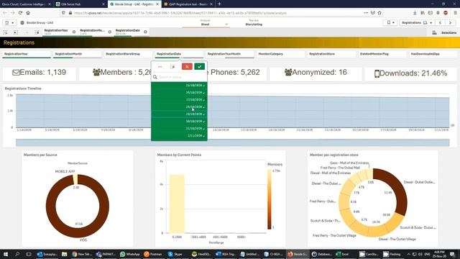Bookmark this page with the star icon

pyautogui.click(x=379, y=13)
